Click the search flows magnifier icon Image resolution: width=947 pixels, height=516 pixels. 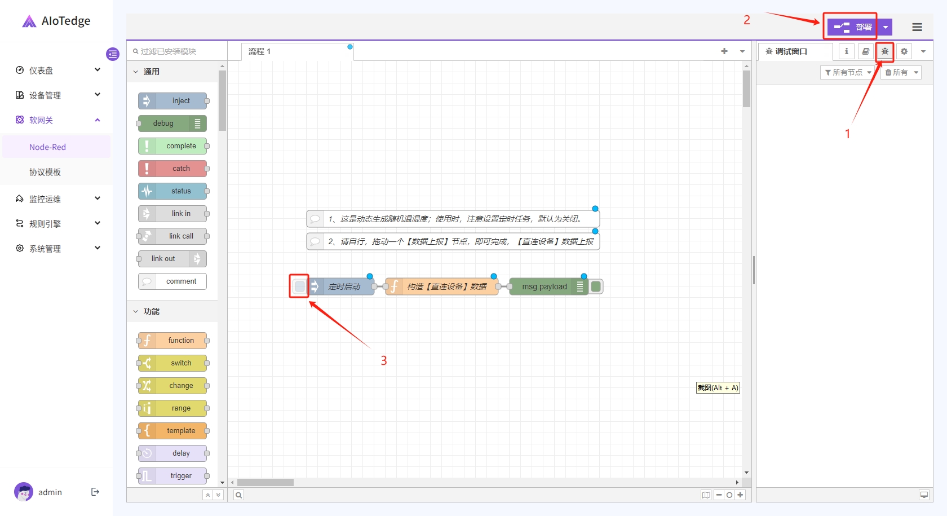click(x=239, y=495)
